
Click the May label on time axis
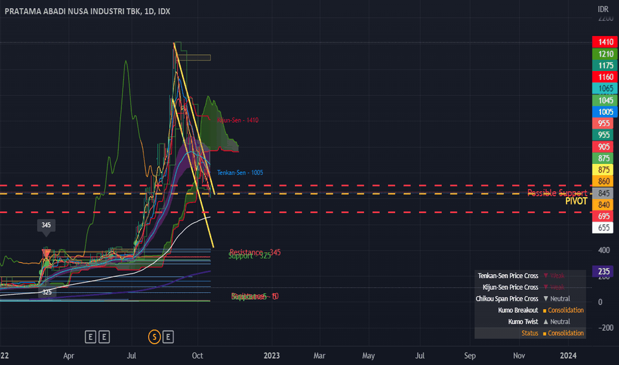[x=369, y=356]
